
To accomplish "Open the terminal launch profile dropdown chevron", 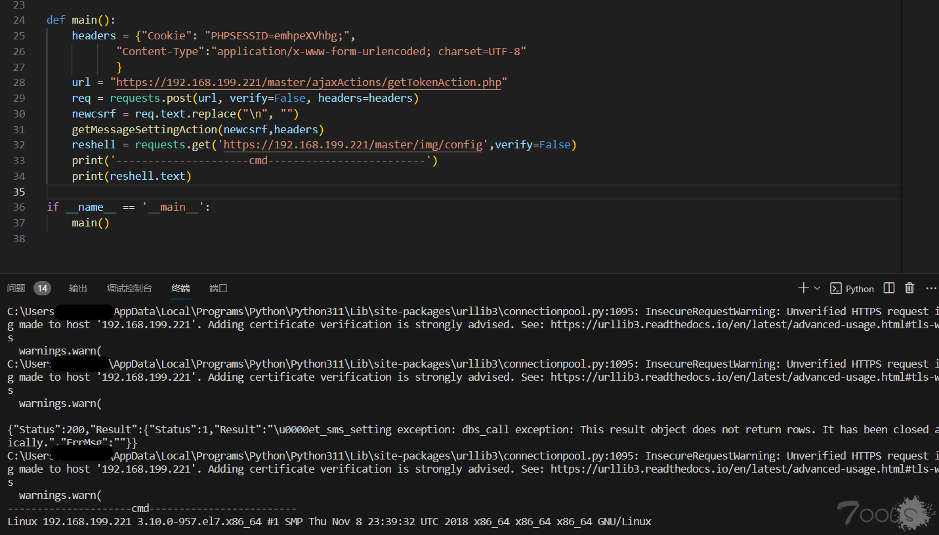I will [817, 288].
